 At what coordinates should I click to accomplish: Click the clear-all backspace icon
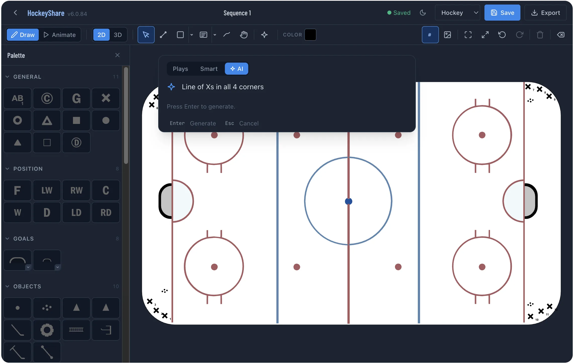click(561, 35)
